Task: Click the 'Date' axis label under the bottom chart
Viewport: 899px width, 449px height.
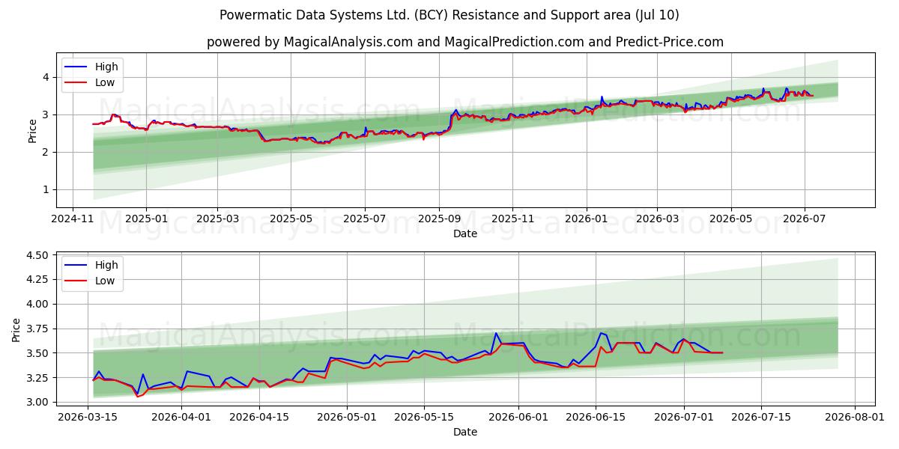Action: tap(465, 432)
